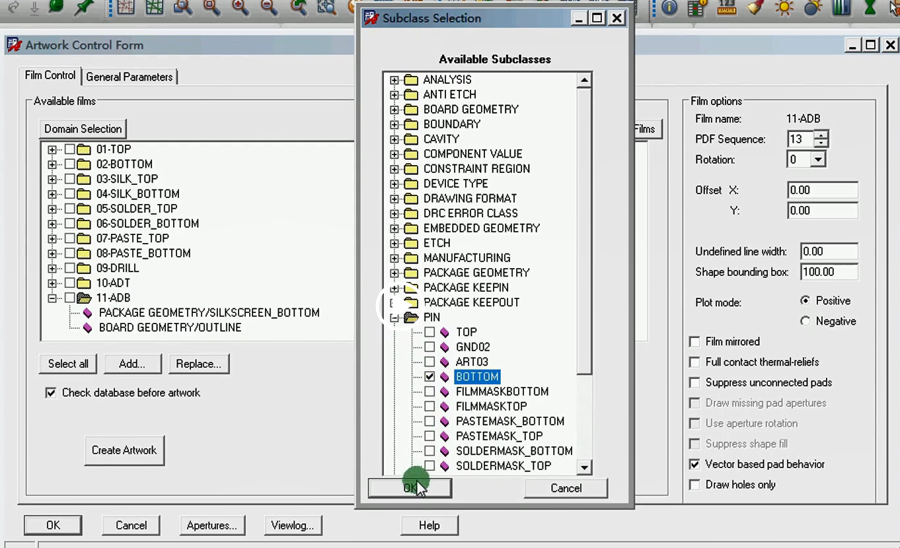The image size is (900, 548).
Task: Select Positive plot mode
Action: click(x=805, y=300)
